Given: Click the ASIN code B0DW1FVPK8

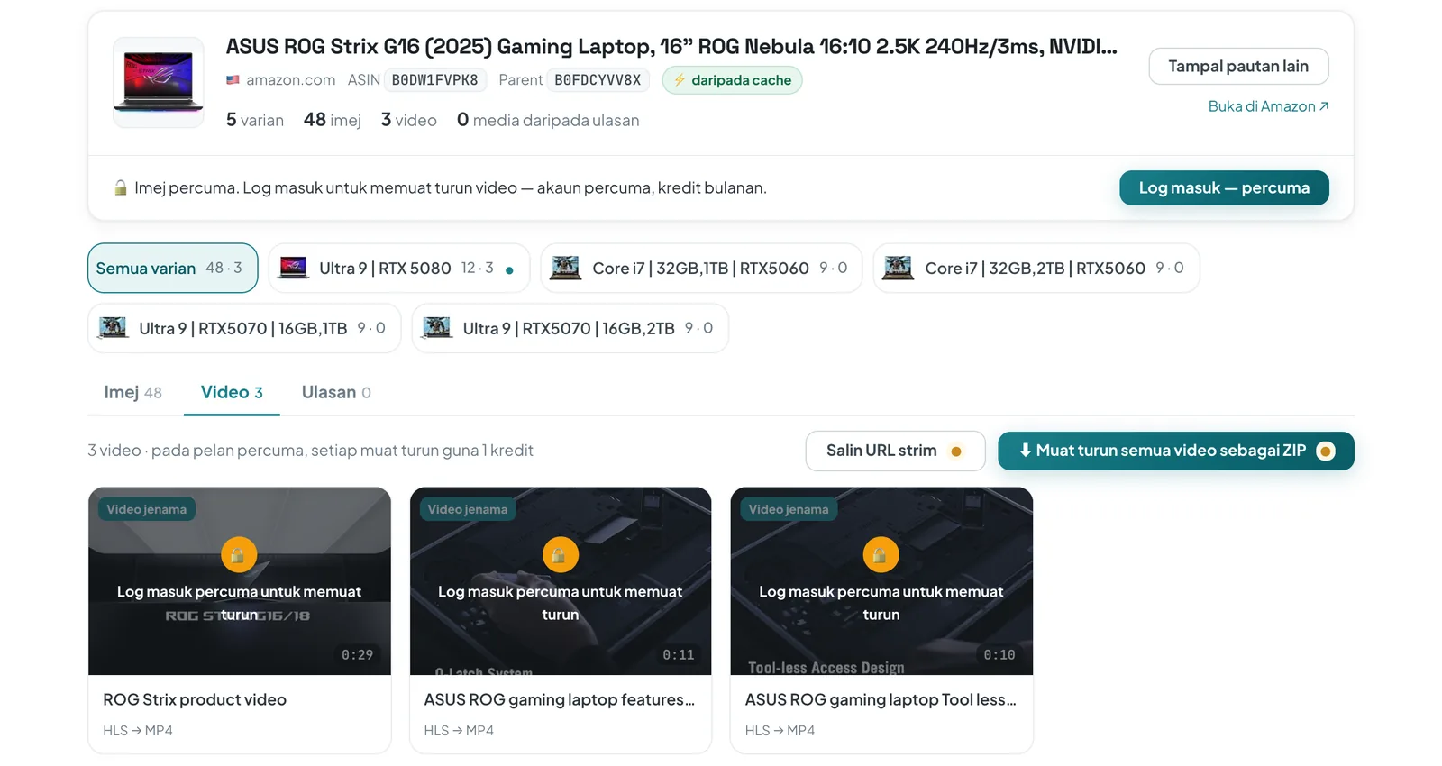Looking at the screenshot, I should tap(435, 80).
